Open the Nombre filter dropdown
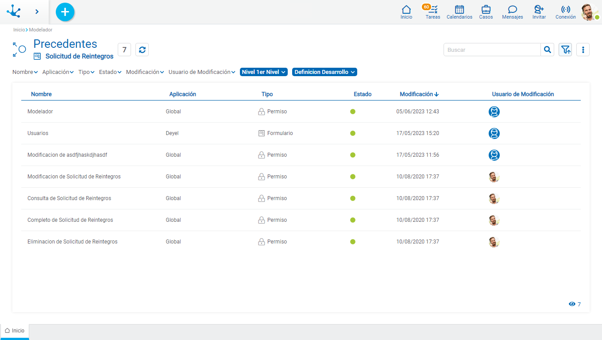602x340 pixels. click(25, 72)
